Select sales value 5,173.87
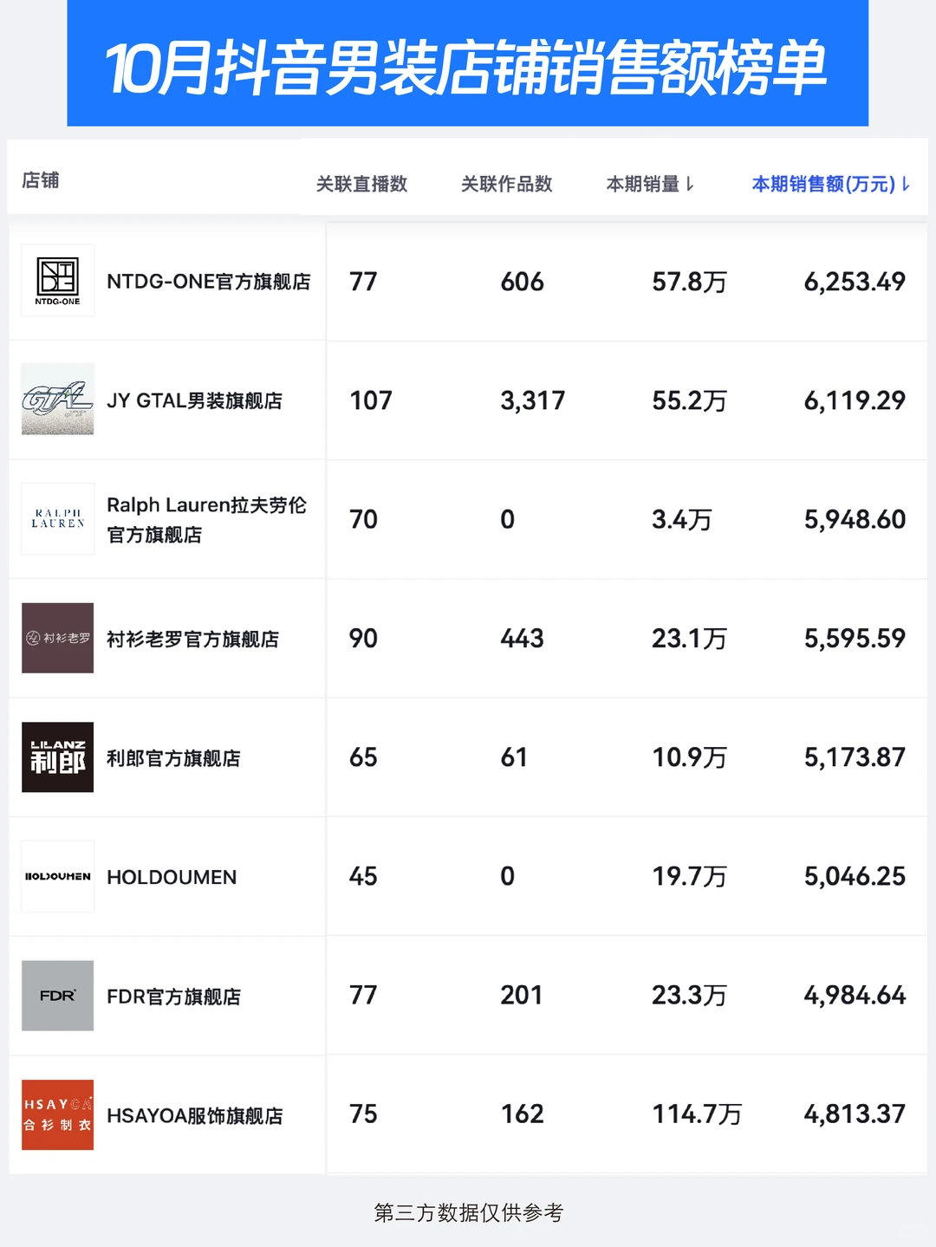The width and height of the screenshot is (936, 1247). point(855,757)
